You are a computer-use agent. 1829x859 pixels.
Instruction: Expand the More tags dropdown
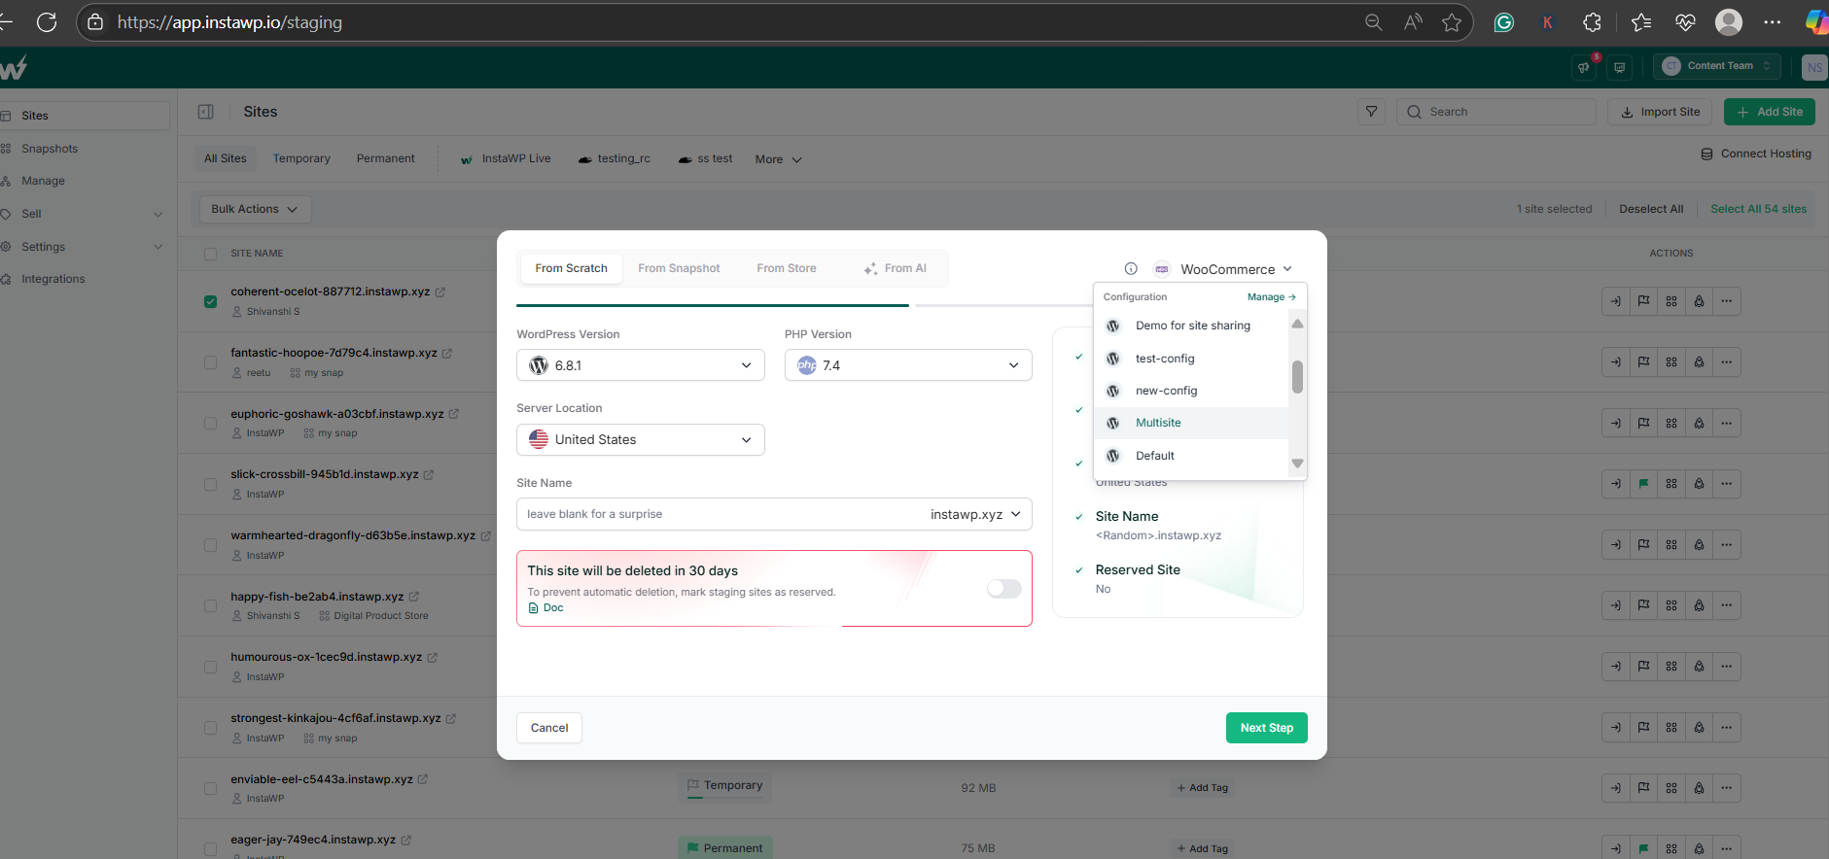click(778, 159)
